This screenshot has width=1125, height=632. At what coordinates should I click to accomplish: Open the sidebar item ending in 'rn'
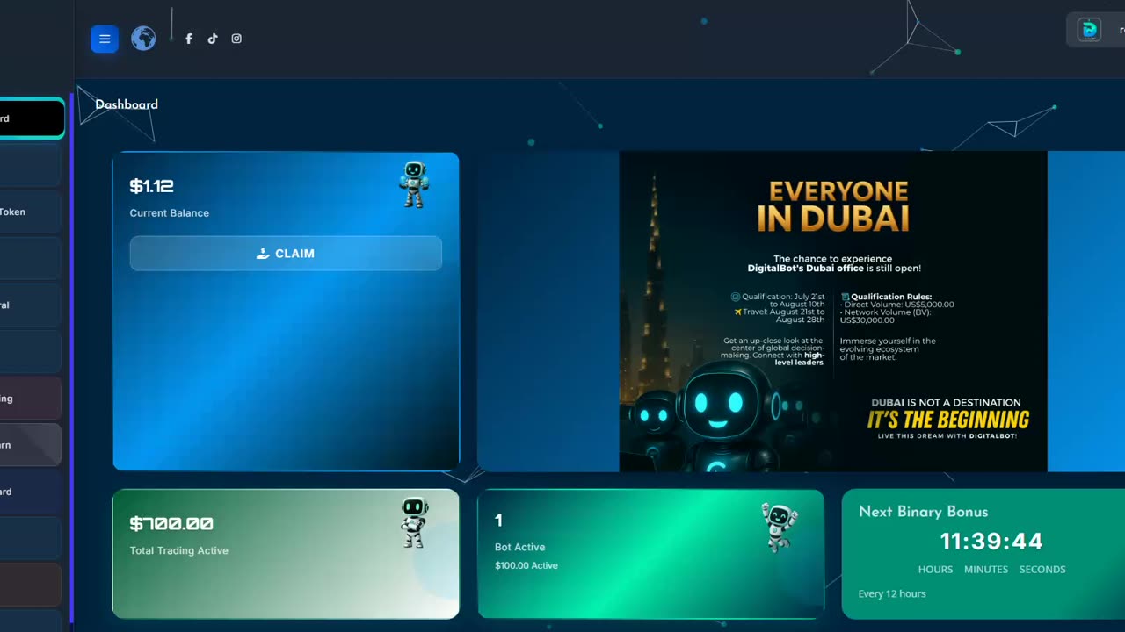pos(31,445)
